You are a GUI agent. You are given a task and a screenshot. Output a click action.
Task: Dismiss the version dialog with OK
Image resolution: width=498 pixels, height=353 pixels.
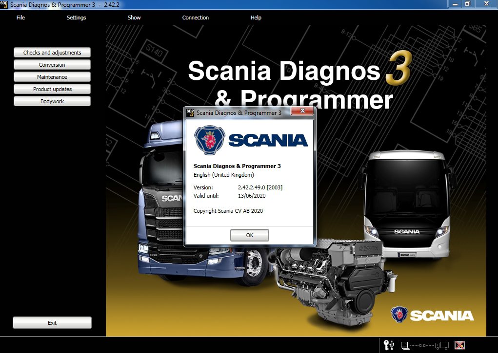click(x=249, y=235)
